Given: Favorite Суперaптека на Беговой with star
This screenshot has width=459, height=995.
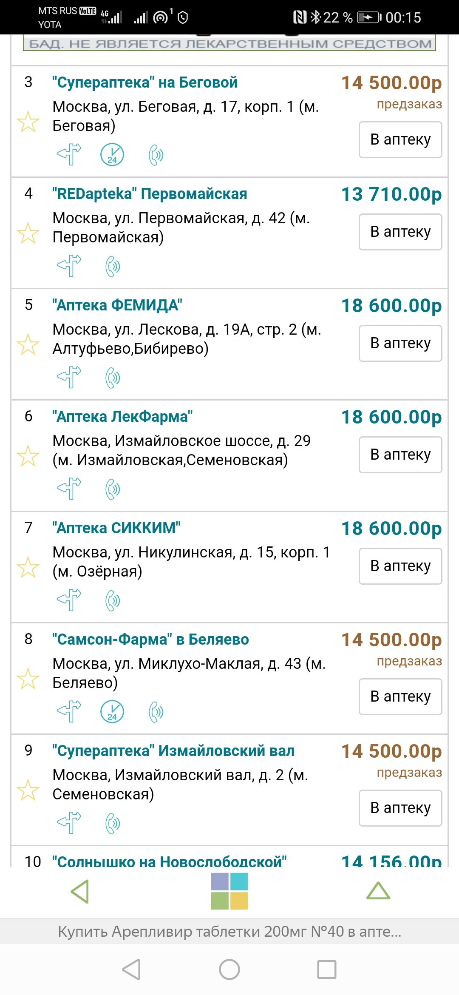Looking at the screenshot, I should coord(28,122).
